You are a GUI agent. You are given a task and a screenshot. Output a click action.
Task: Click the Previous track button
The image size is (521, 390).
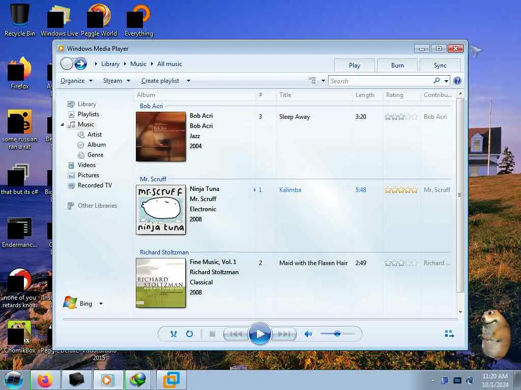(236, 334)
